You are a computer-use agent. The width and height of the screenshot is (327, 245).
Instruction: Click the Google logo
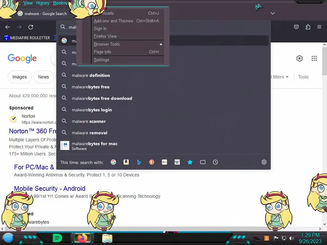pyautogui.click(x=22, y=59)
